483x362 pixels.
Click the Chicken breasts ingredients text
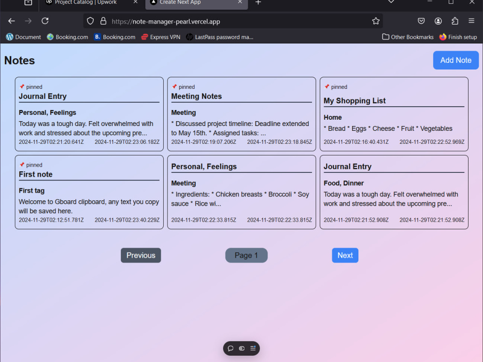coord(240,199)
